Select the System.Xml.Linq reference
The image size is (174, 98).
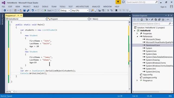tap(153, 72)
